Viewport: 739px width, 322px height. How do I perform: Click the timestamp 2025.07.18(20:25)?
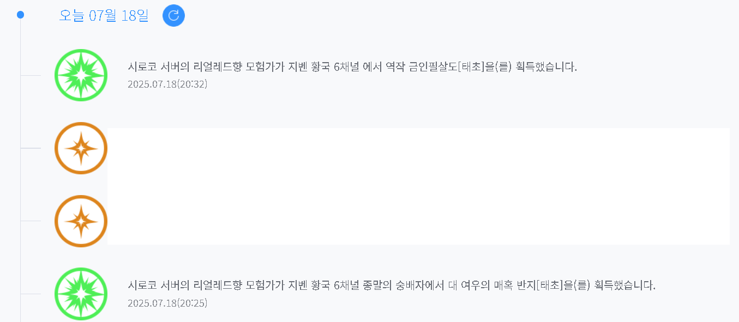point(167,303)
